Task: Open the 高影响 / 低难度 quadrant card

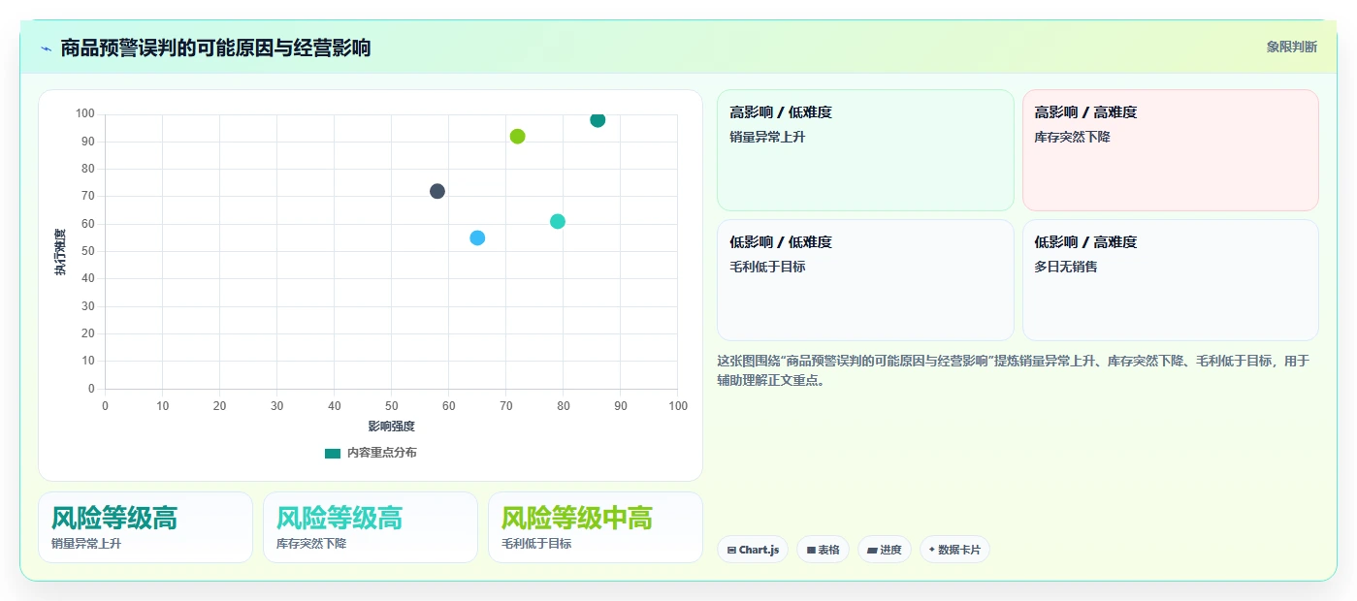Action: pos(865,150)
